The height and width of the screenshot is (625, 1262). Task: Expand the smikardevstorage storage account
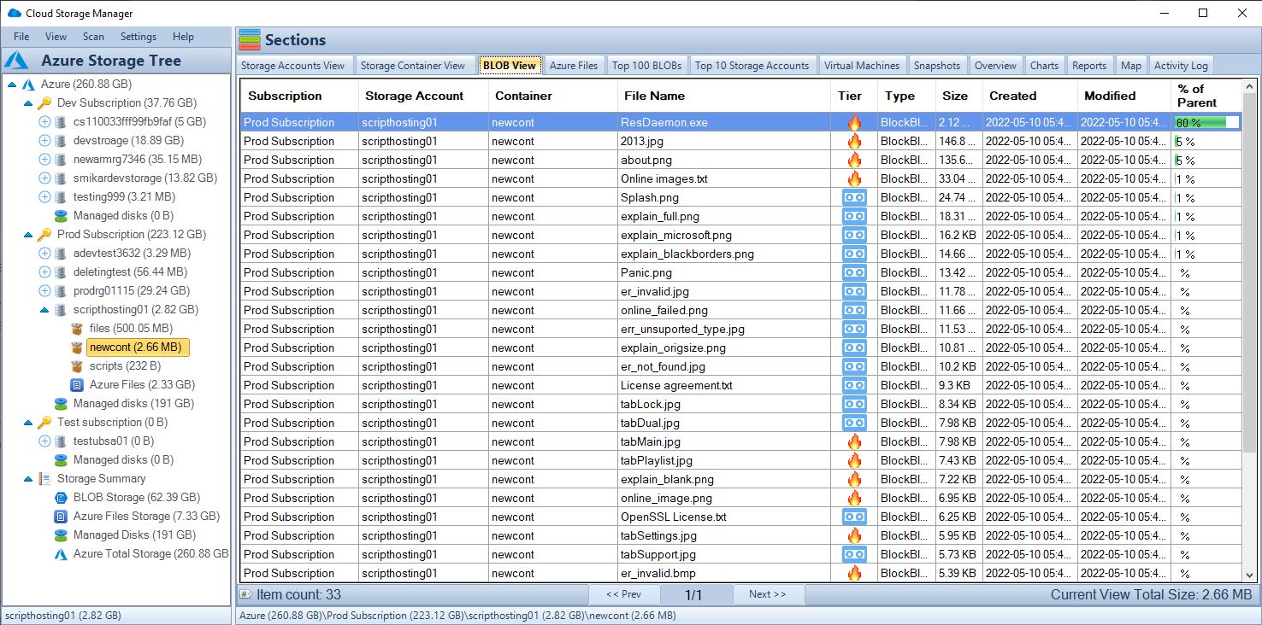tap(44, 178)
